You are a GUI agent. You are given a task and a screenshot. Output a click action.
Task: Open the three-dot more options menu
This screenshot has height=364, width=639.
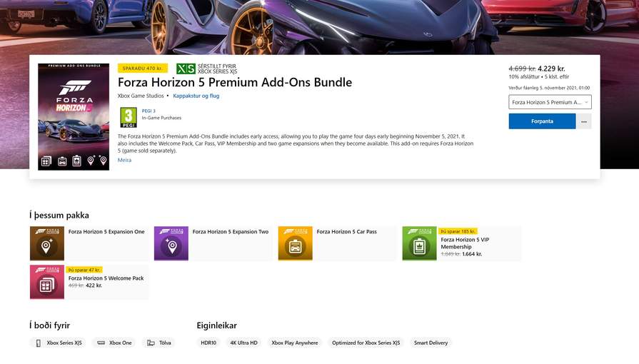click(584, 121)
